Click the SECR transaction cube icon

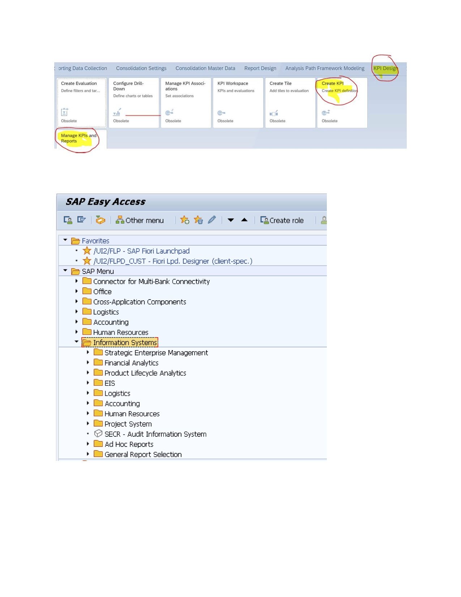click(98, 433)
